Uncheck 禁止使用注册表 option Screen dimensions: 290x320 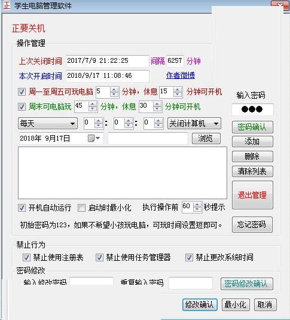coord(26,258)
